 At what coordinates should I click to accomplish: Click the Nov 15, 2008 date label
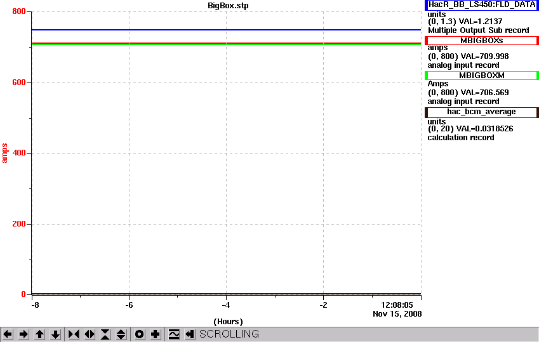(x=397, y=314)
